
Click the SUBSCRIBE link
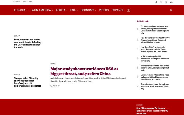[28, 2]
